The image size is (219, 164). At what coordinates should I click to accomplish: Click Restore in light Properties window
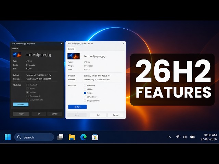77,107
